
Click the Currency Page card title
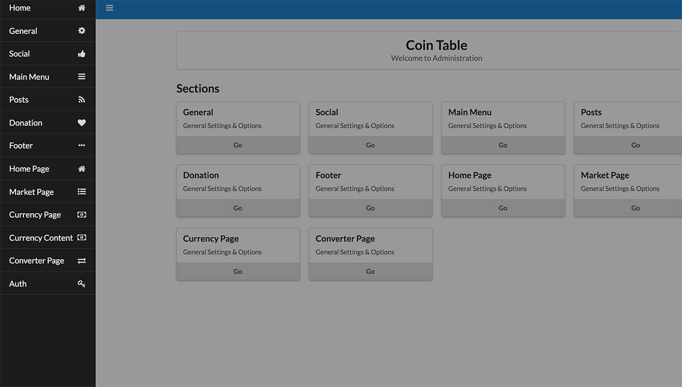(x=211, y=238)
